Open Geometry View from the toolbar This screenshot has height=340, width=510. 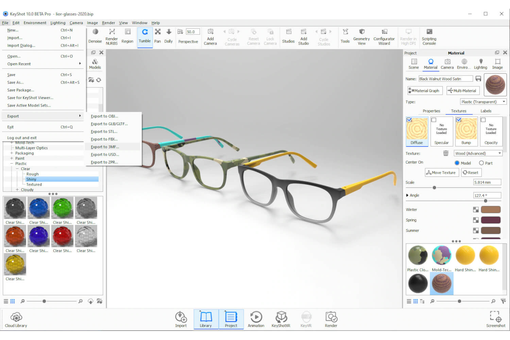pyautogui.click(x=361, y=36)
